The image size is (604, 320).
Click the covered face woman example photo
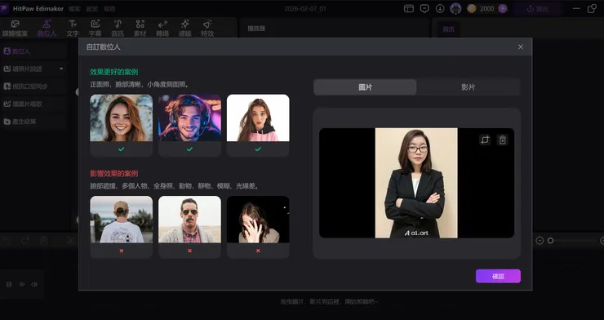258,220
